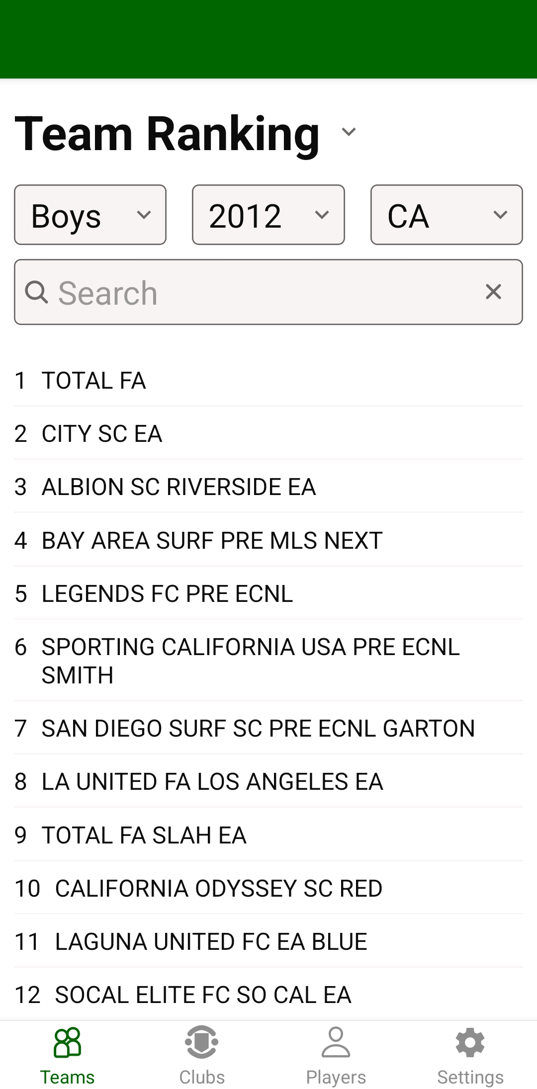This screenshot has height=1089, width=537.
Task: Open BAY AREA SURF PRE MLS NEXT
Action: point(212,541)
